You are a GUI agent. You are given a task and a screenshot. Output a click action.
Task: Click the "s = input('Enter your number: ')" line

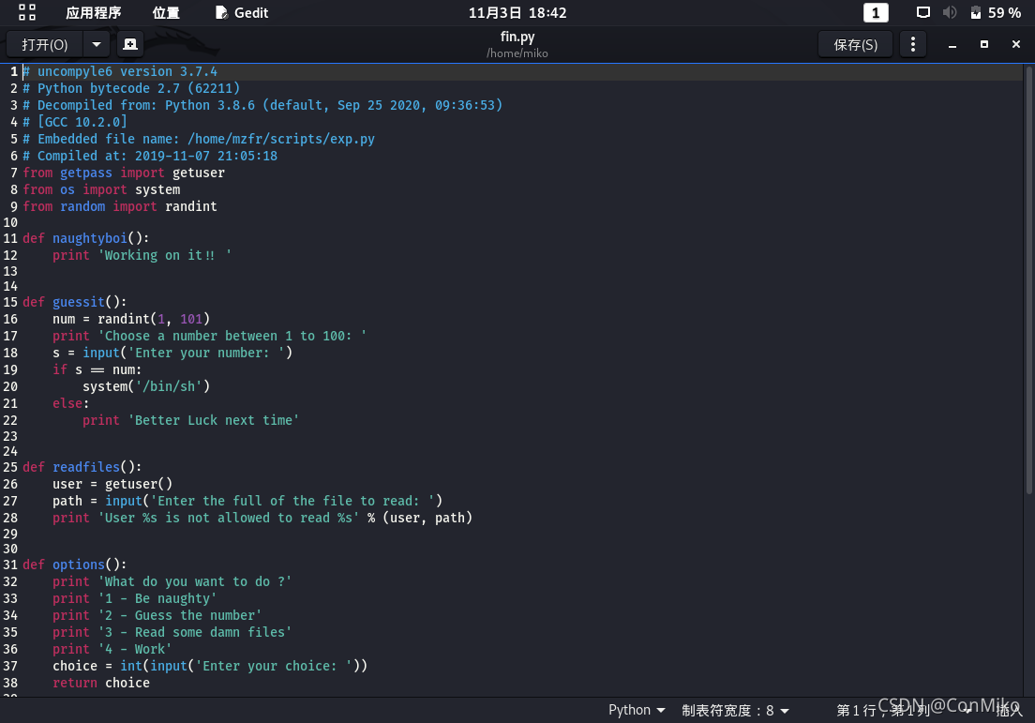[x=172, y=353]
